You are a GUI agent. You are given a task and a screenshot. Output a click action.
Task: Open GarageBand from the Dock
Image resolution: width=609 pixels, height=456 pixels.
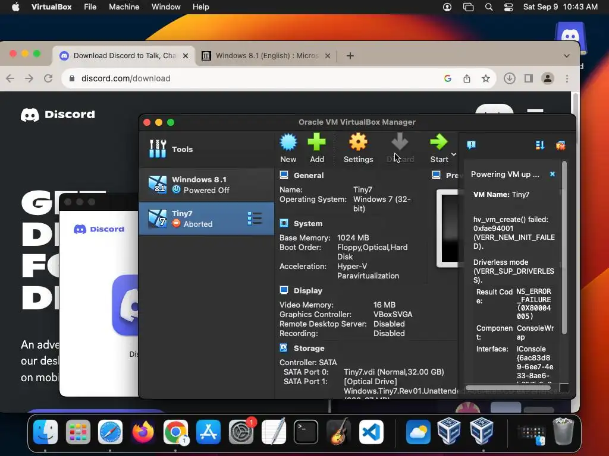point(338,432)
